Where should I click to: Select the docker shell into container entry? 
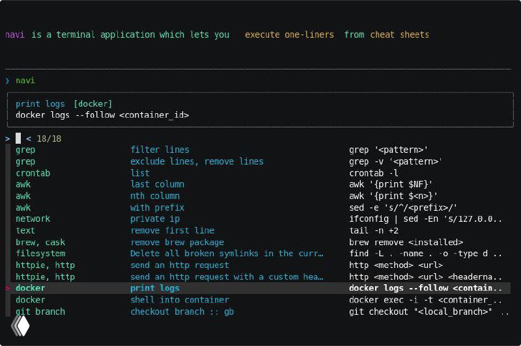point(179,300)
